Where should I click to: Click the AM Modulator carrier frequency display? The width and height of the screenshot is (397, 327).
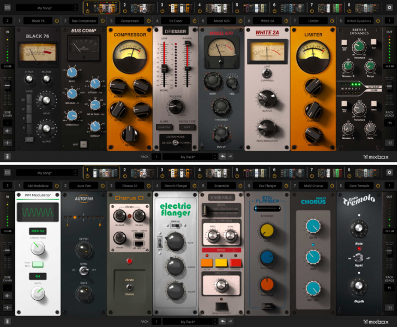click(x=38, y=231)
